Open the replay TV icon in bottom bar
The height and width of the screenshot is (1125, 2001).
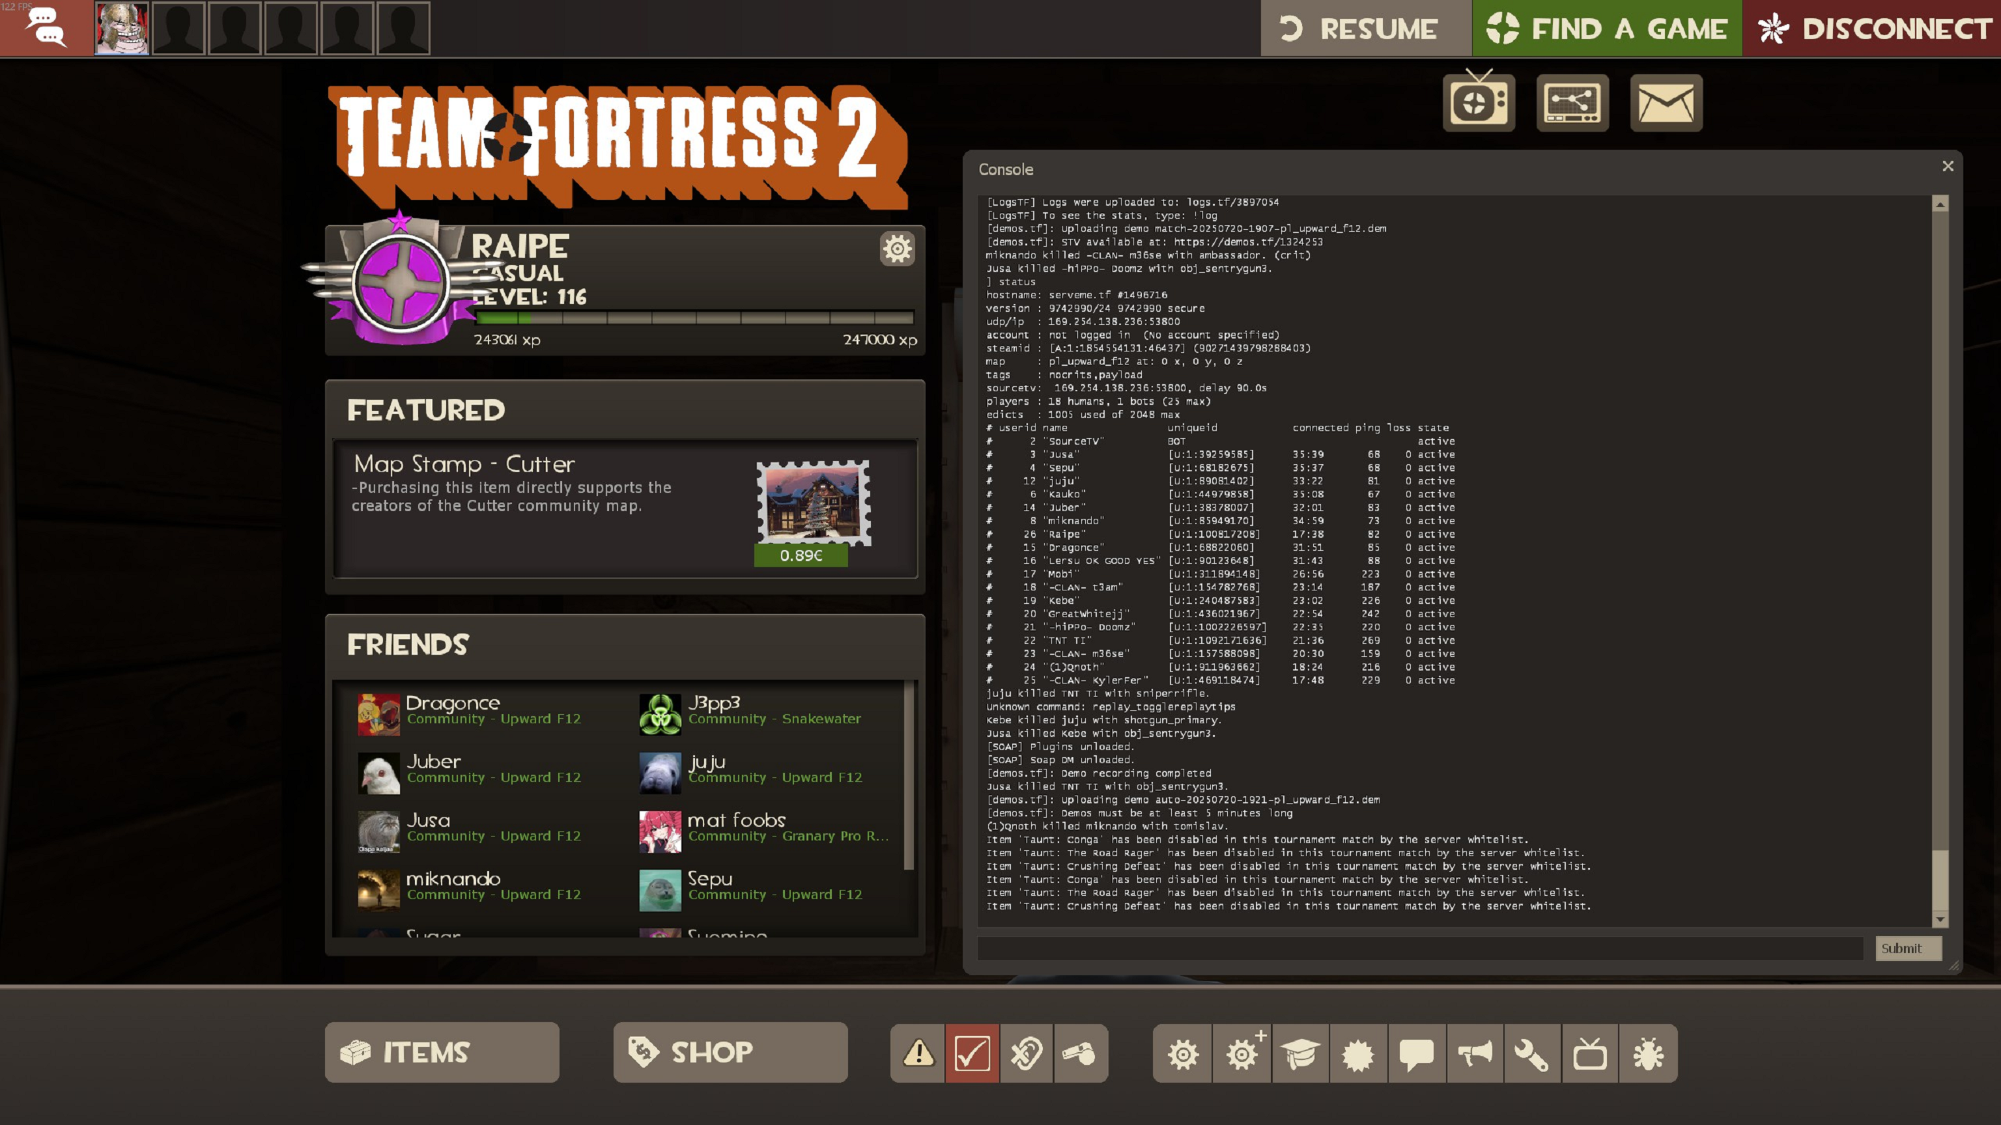pyautogui.click(x=1590, y=1053)
